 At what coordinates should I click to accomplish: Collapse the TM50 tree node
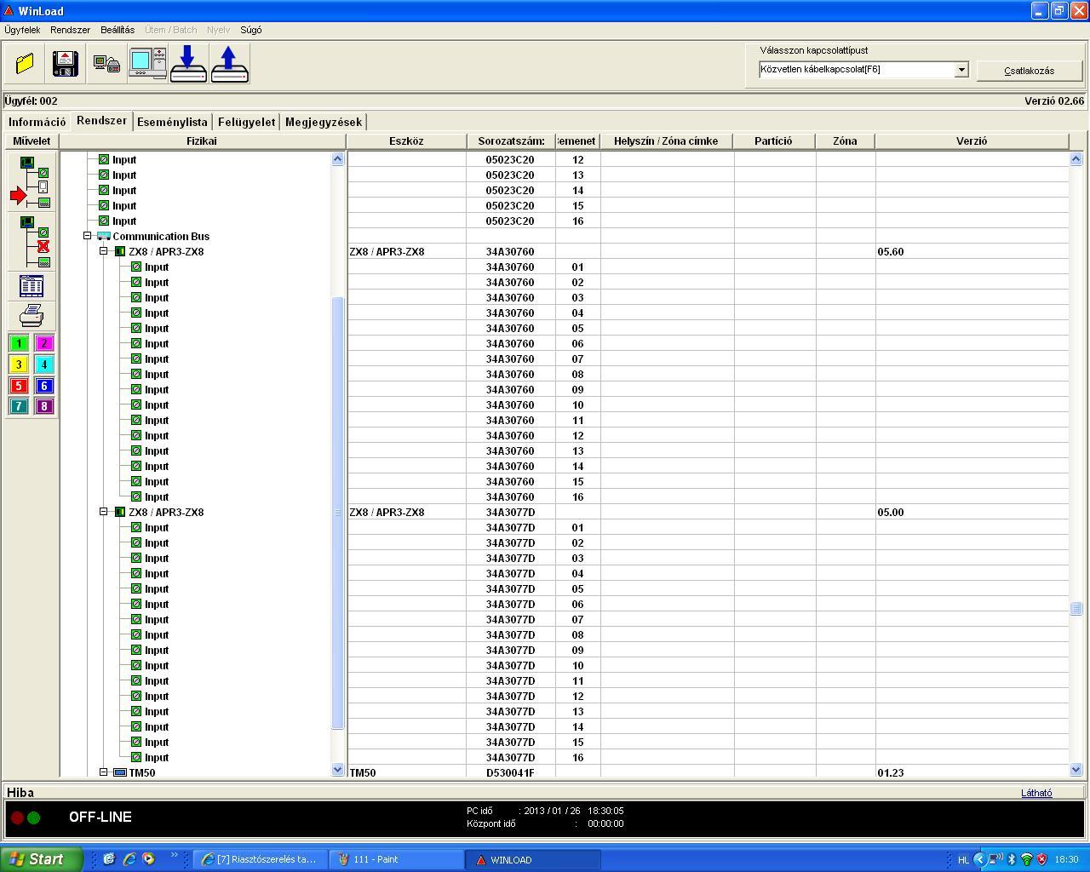point(103,772)
